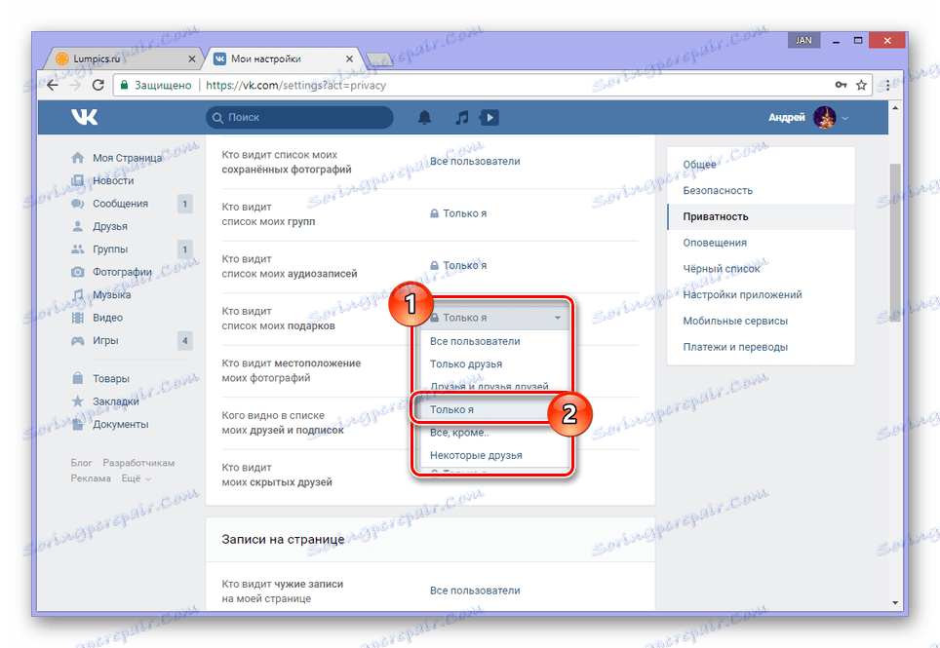940x648 pixels.
Task: Click the page vertical scrollbar thumb
Action: point(895,243)
